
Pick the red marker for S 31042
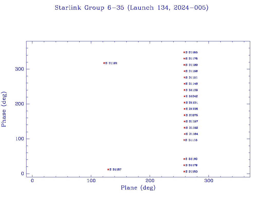(x=184, y=96)
